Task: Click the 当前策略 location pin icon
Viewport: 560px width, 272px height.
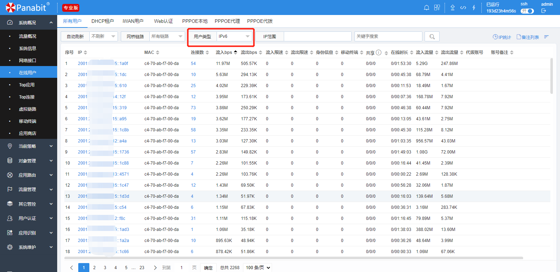Action: pyautogui.click(x=10, y=146)
